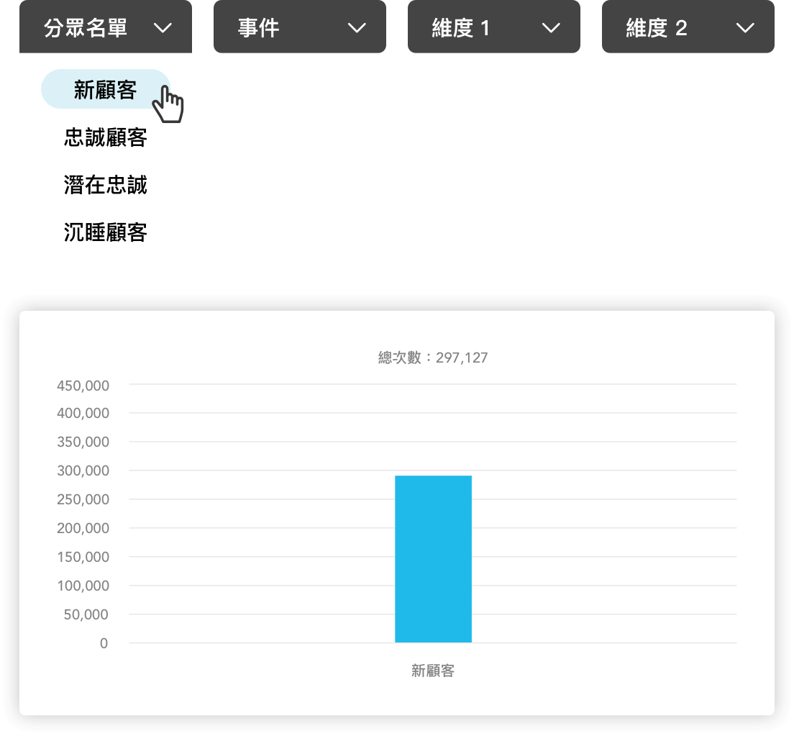794x736 pixels.
Task: Click the 450,000 y-axis label
Action: coord(83,386)
